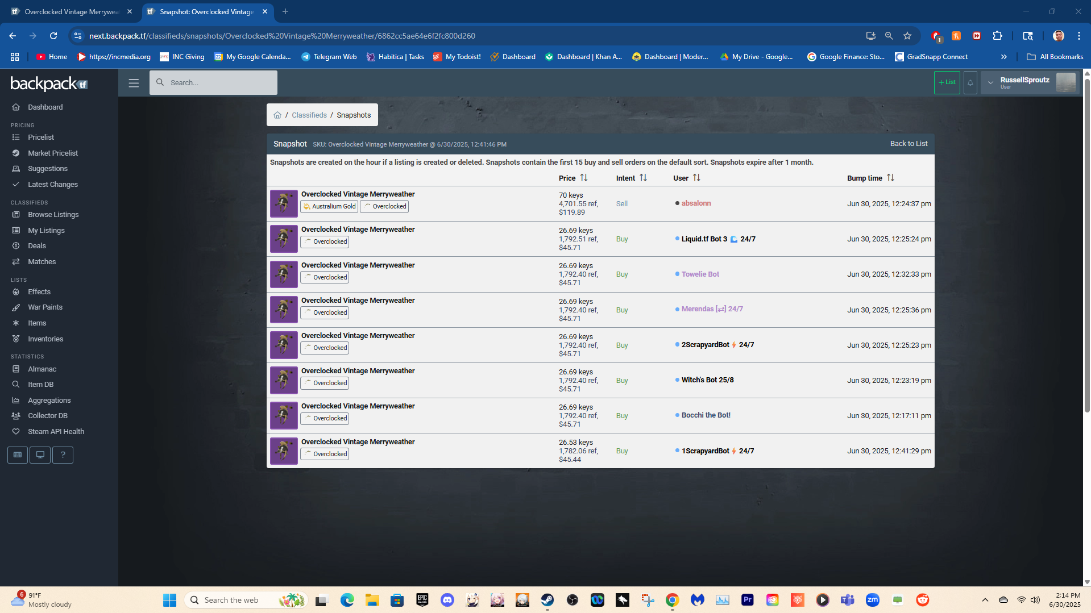The image size is (1091, 613).
Task: Open Almanac in the sidebar
Action: click(x=42, y=369)
